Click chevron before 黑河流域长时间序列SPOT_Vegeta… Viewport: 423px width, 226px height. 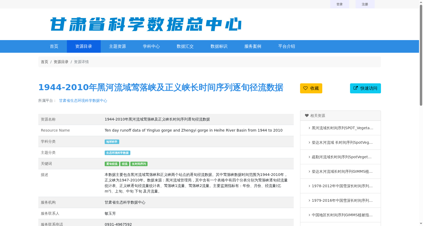309,128
